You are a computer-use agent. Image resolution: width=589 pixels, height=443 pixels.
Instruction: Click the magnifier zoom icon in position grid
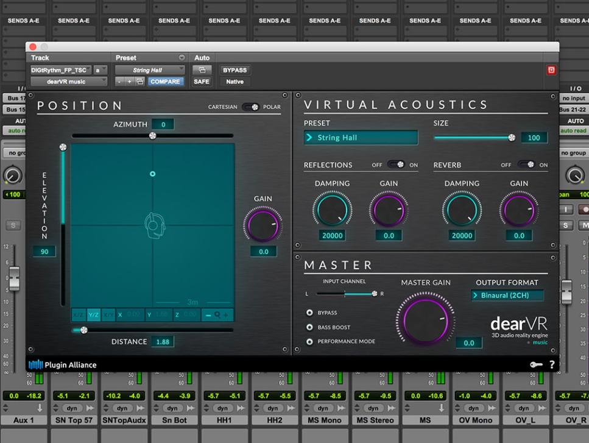pyautogui.click(x=217, y=314)
